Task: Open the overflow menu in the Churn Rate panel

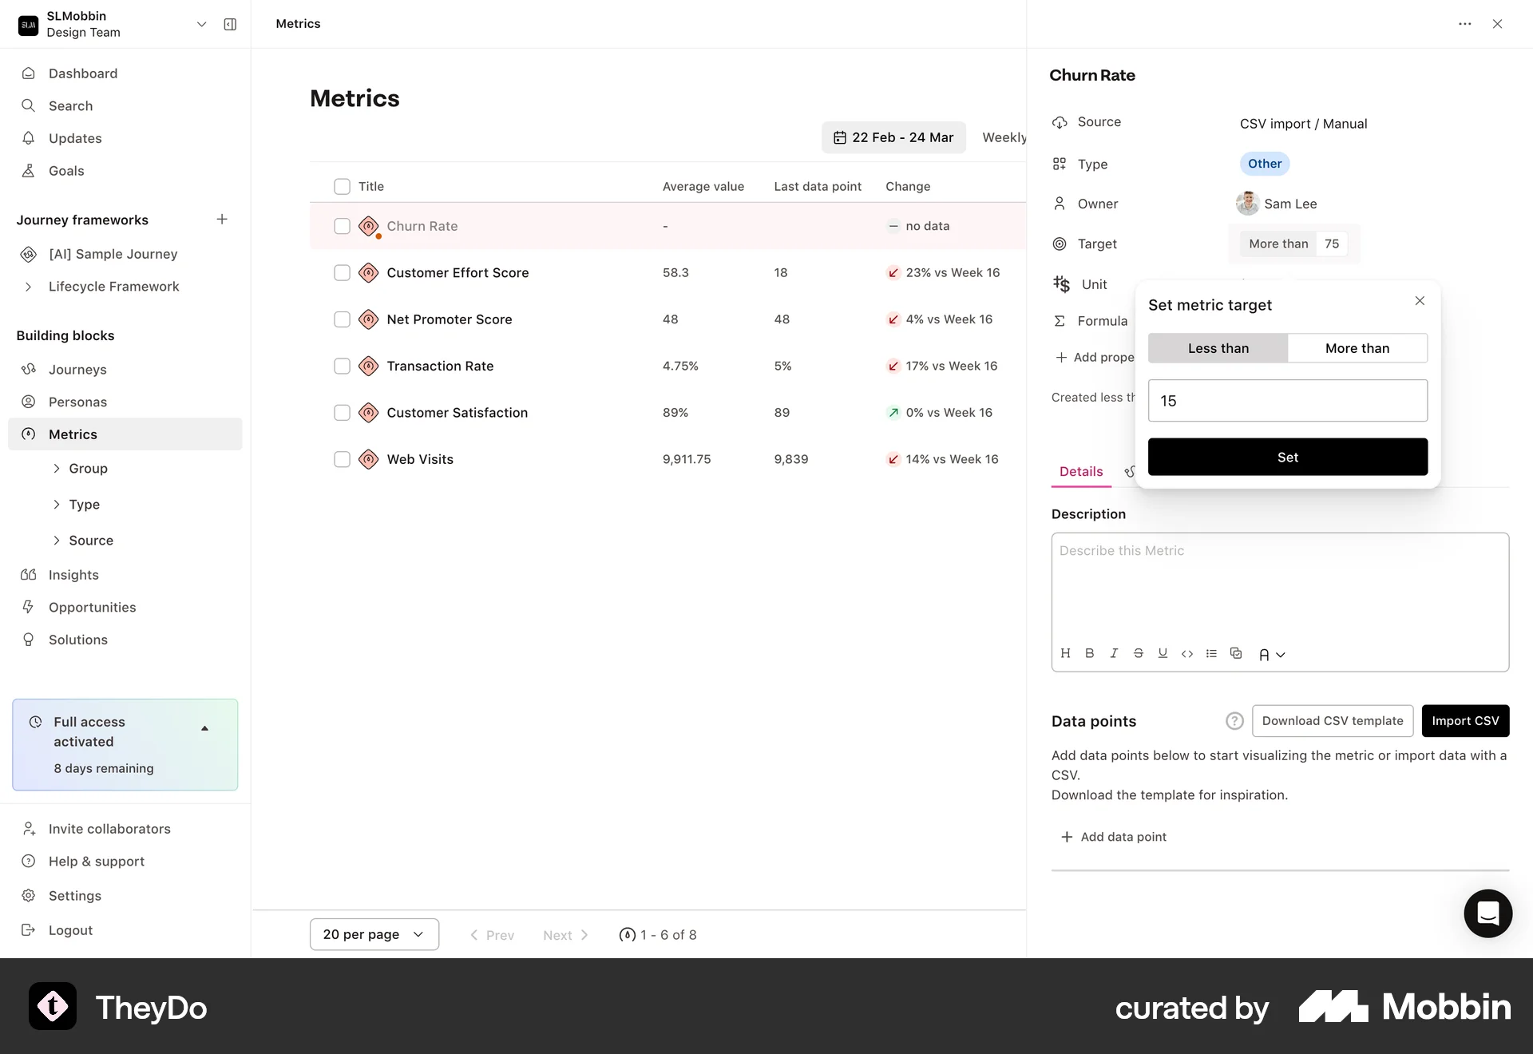Action: tap(1465, 24)
